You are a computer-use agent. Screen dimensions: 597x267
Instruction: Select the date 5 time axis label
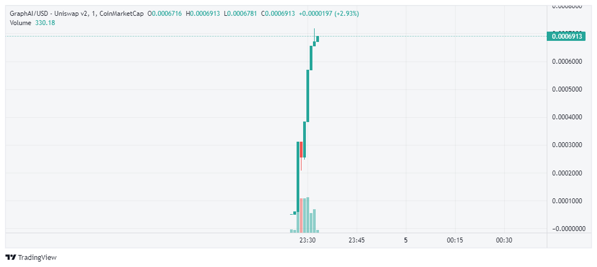pos(406,240)
